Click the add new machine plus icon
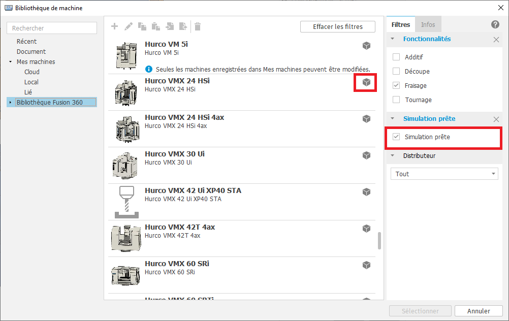 click(114, 26)
